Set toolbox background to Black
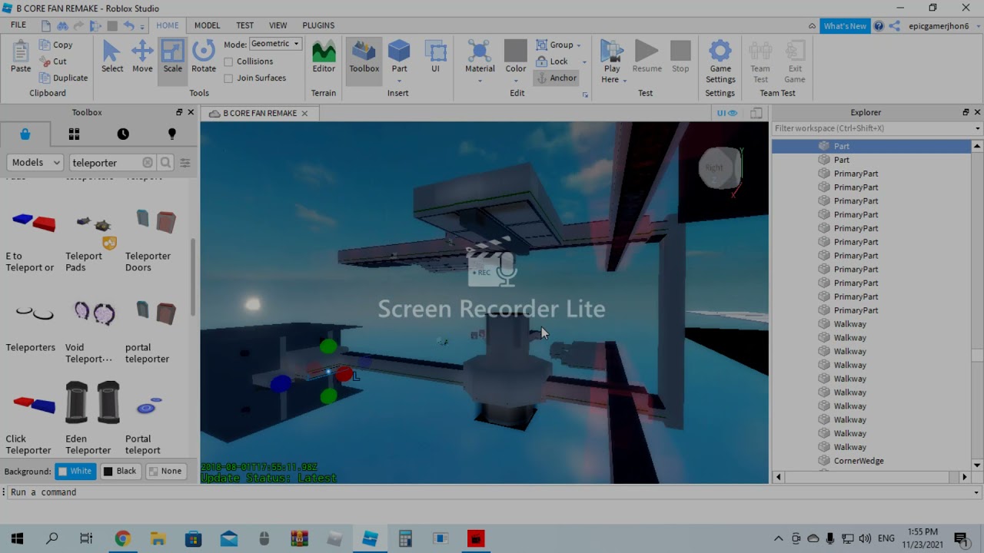The image size is (984, 553). pyautogui.click(x=120, y=471)
